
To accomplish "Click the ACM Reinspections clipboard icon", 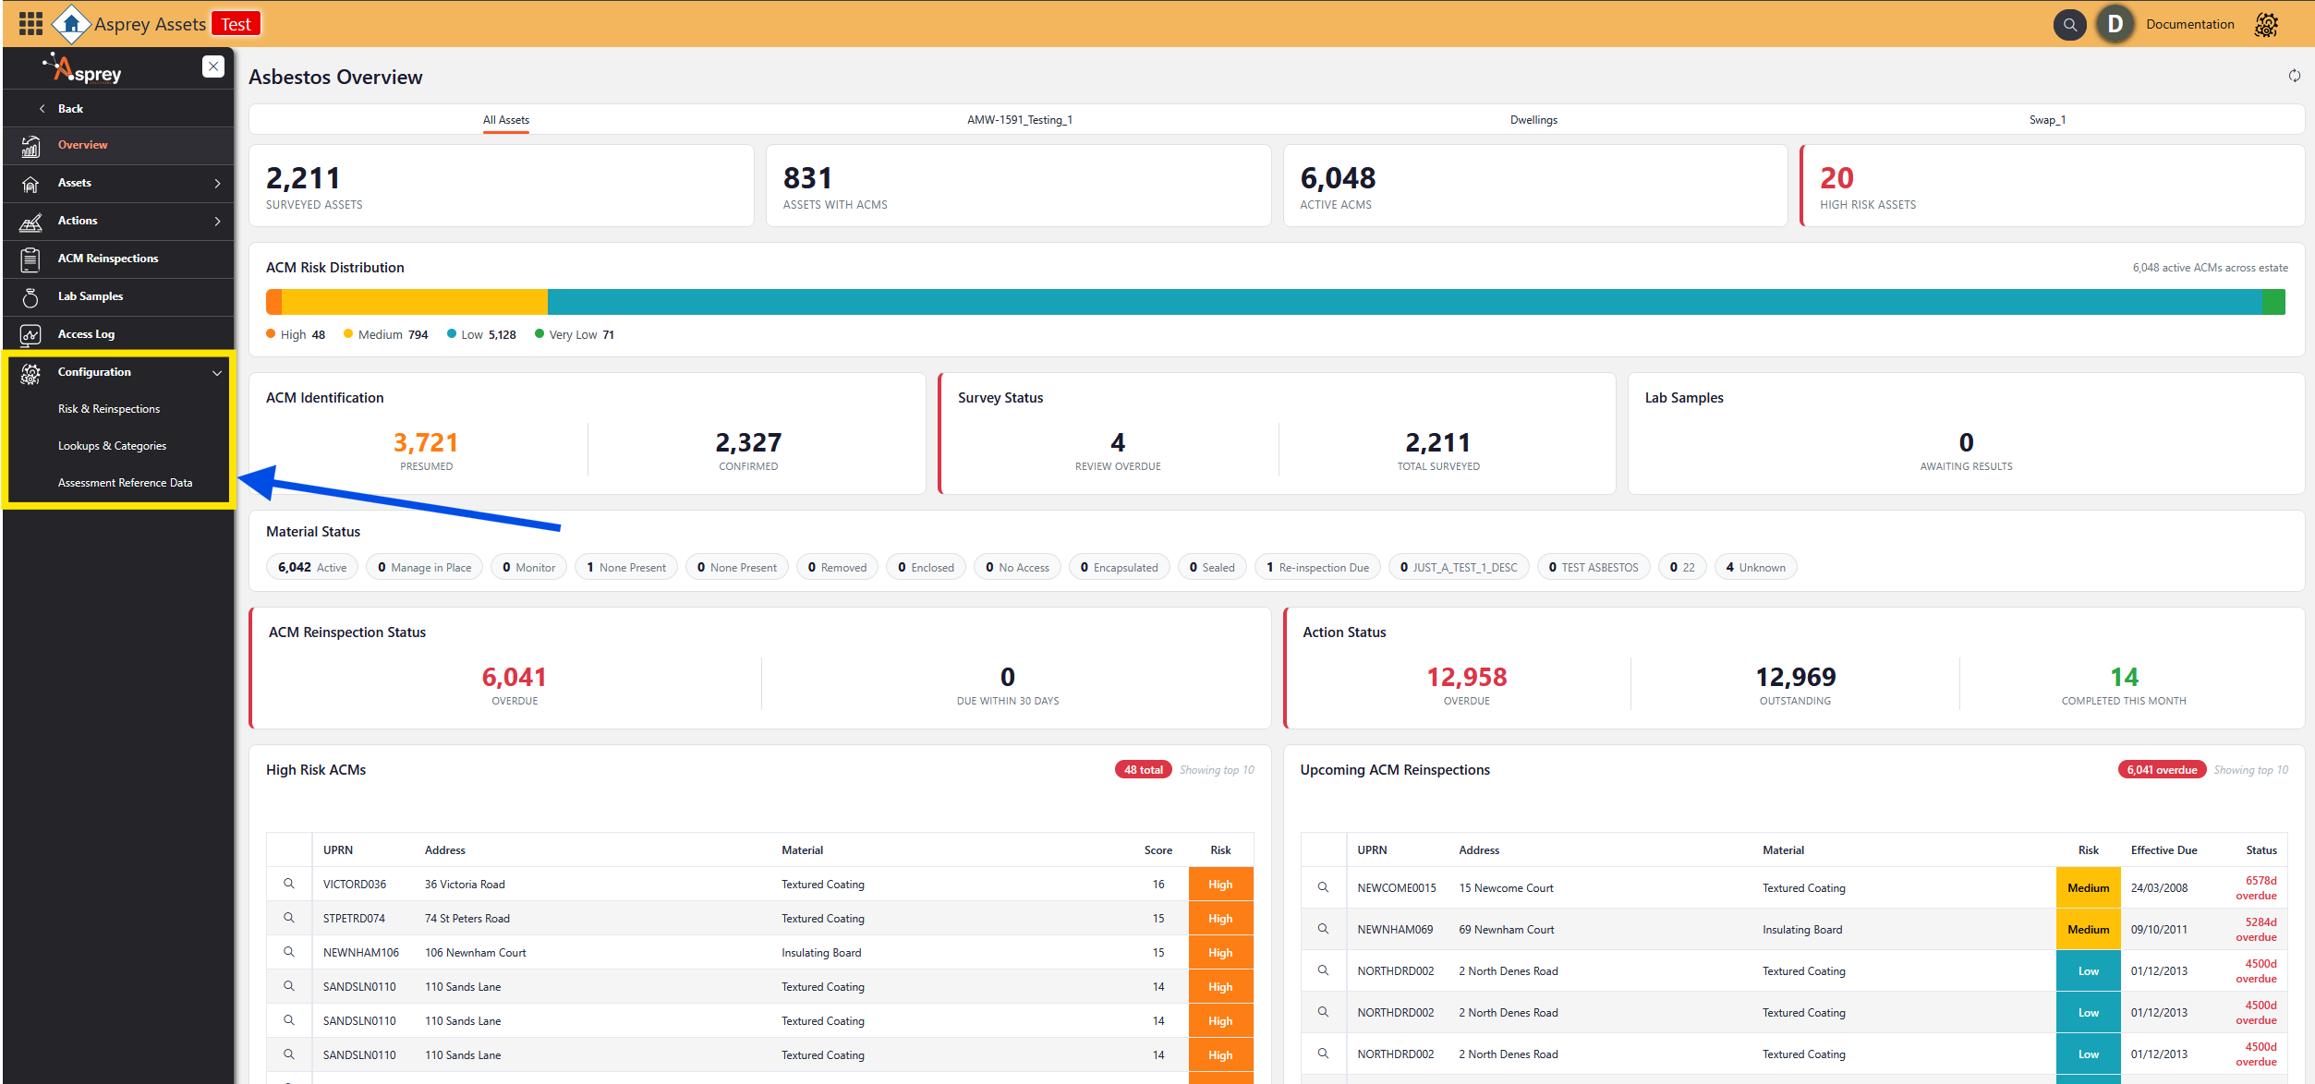I will 30,259.
